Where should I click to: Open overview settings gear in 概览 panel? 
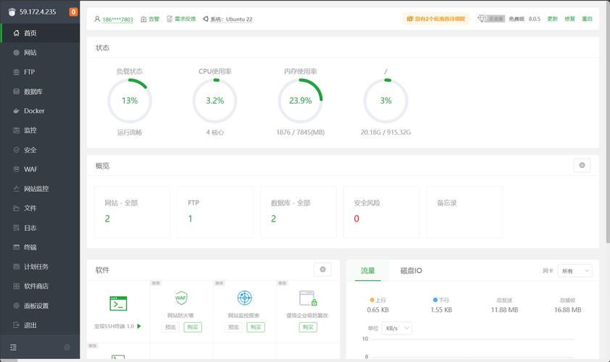(x=582, y=165)
